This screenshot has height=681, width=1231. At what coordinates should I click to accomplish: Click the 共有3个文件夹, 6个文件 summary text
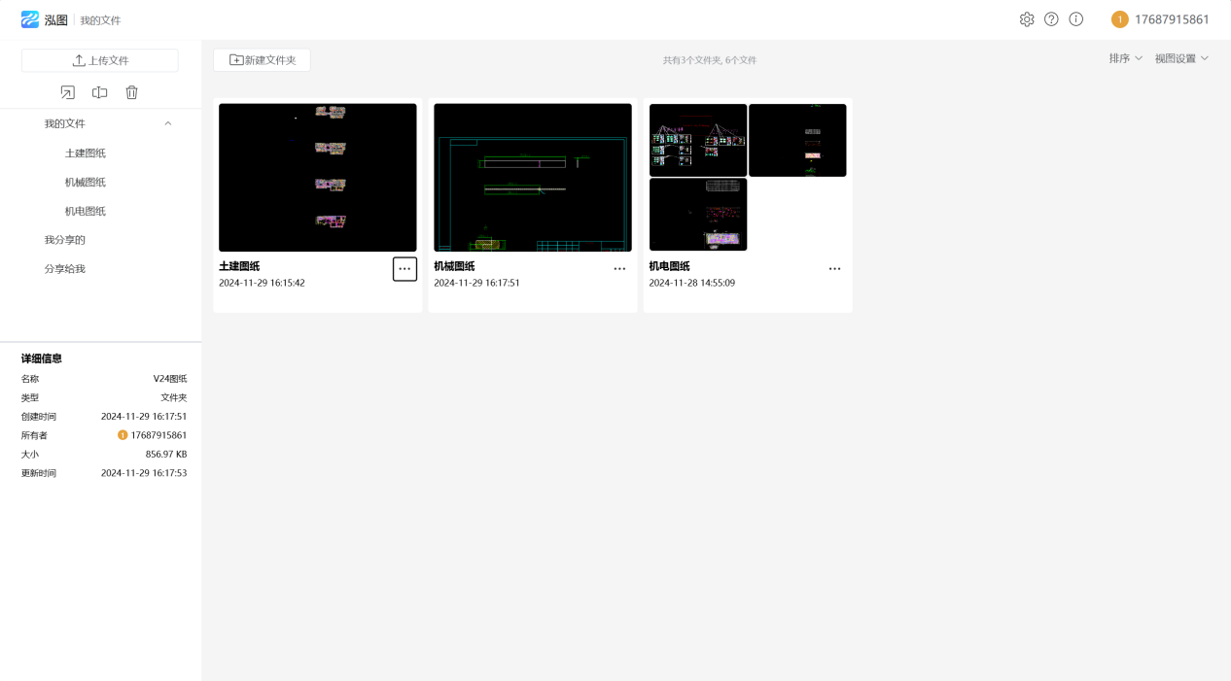coord(710,60)
